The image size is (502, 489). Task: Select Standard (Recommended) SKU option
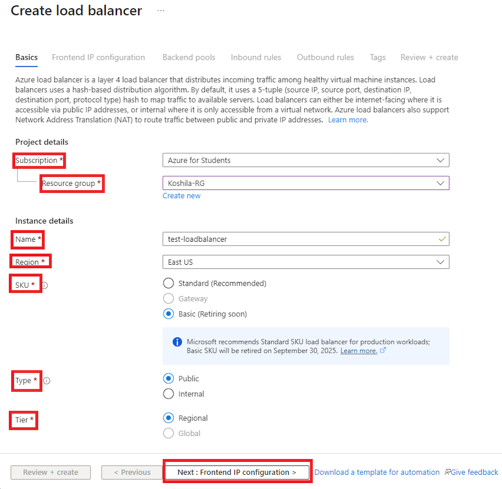169,283
